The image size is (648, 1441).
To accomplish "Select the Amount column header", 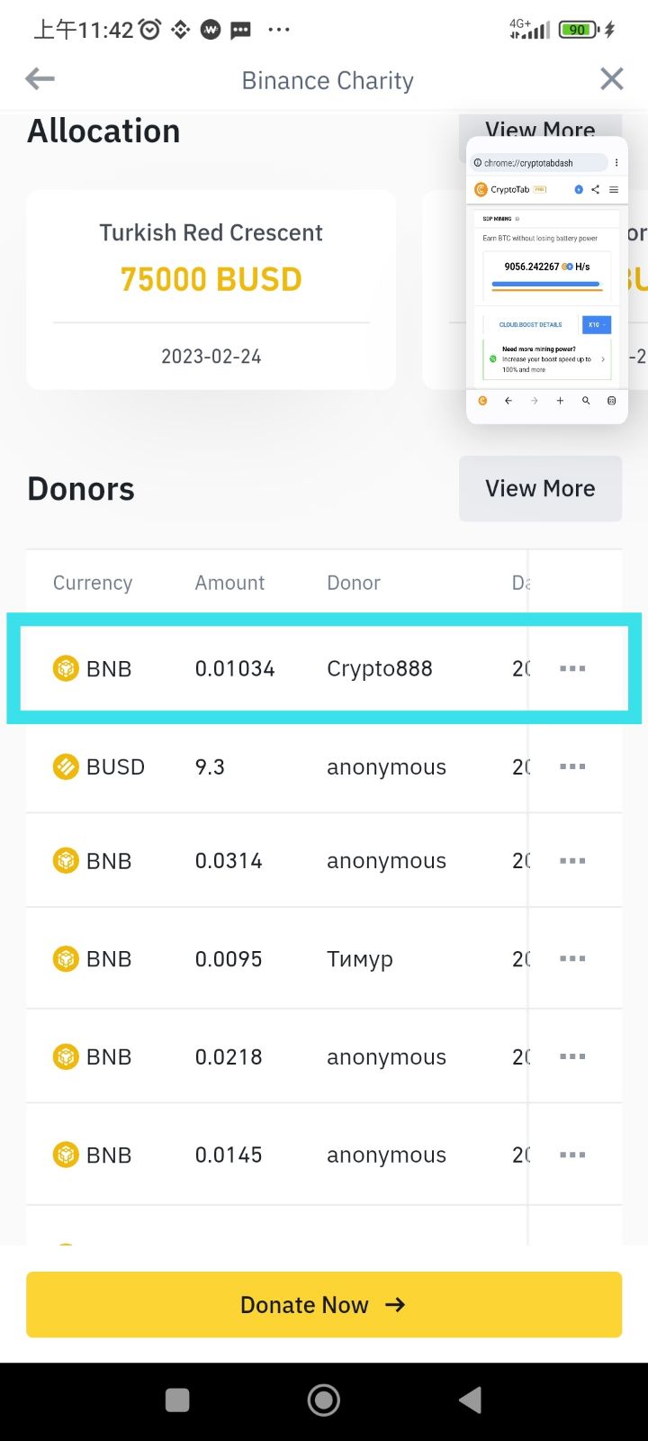I will 229,583.
